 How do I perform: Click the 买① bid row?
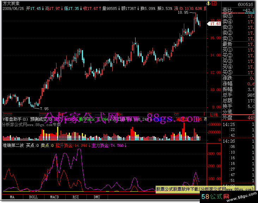pos(238,50)
